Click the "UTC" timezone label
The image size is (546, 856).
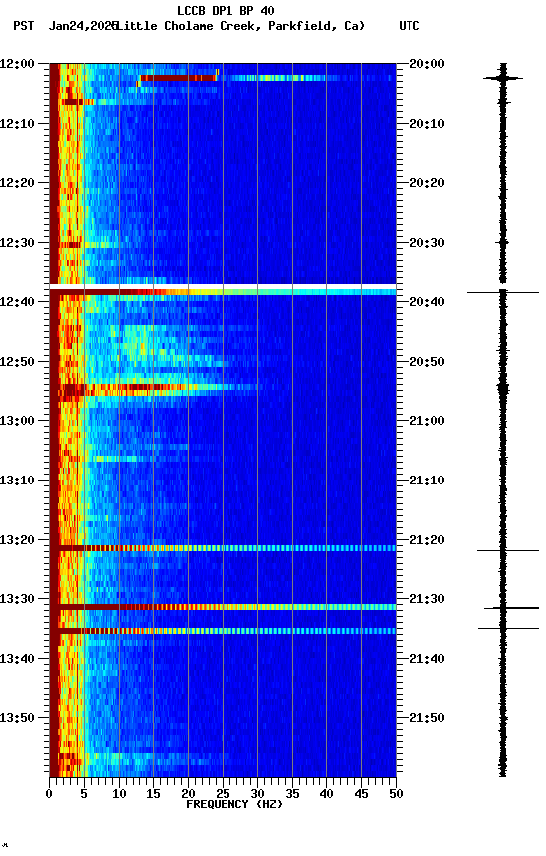click(x=409, y=26)
